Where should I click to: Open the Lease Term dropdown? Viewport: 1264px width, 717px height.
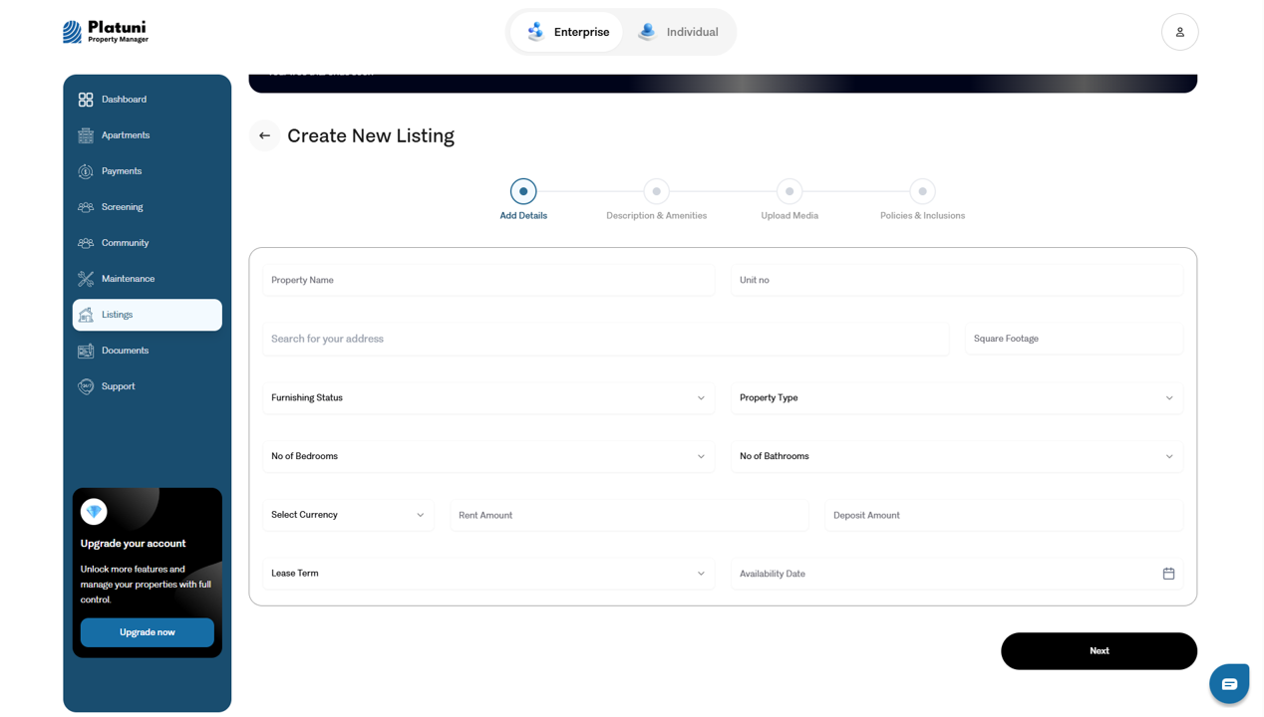(x=488, y=574)
